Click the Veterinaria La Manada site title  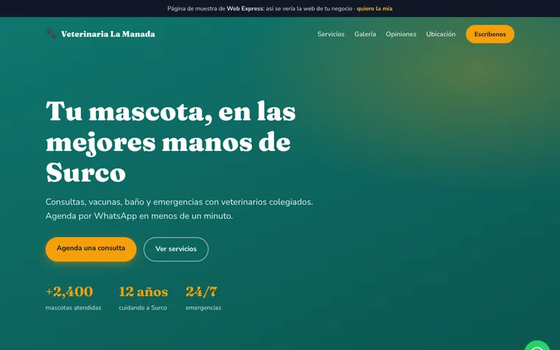point(108,35)
